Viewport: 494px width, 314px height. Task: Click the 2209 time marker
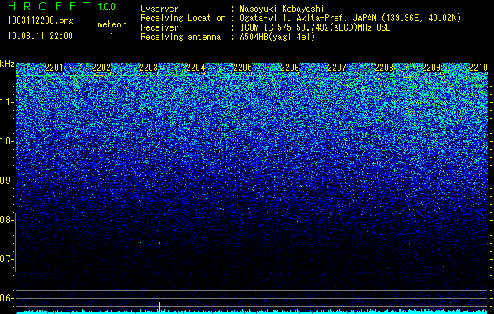point(431,68)
